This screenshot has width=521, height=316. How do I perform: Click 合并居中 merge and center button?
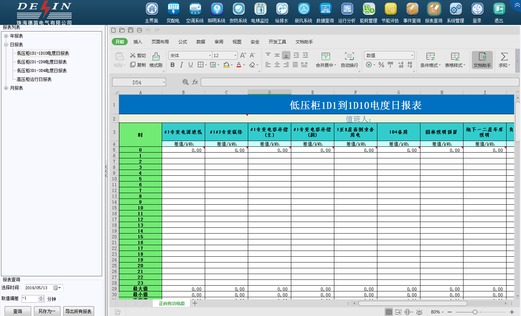point(326,60)
